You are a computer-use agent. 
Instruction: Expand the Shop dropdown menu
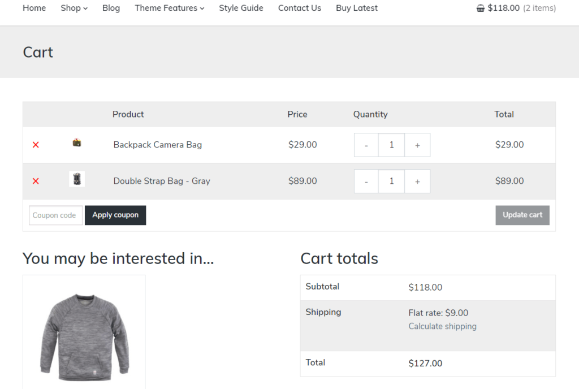74,8
